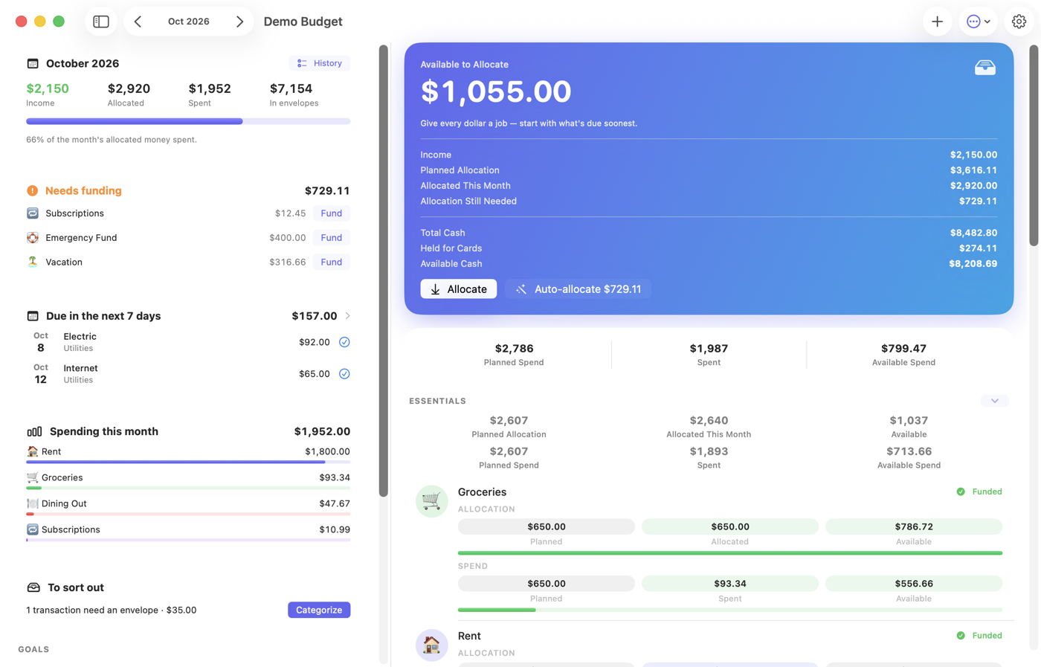Screen dimensions: 1041x667
Task: Click the Rent Funded status badge
Action: click(979, 636)
